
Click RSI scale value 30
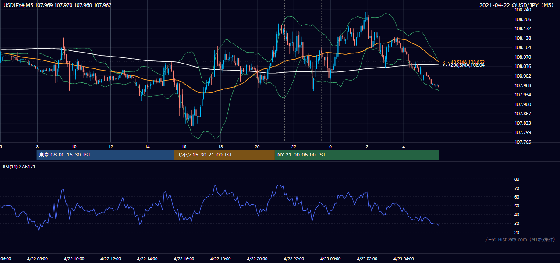tap(517, 224)
